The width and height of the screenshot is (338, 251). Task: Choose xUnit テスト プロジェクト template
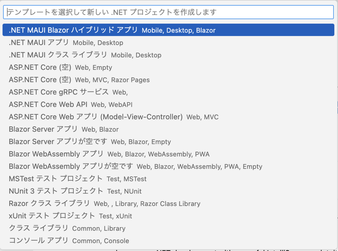(x=168, y=216)
